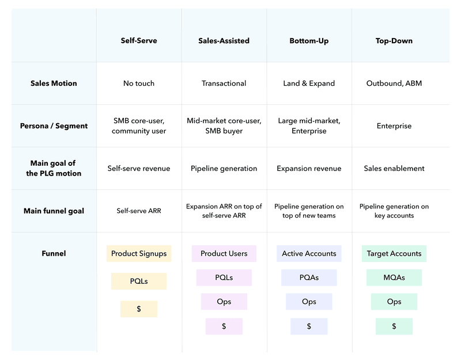Image resolution: width=461 pixels, height=361 pixels.
Task: Click the yellow Product Signups funnel chip
Action: click(x=139, y=253)
